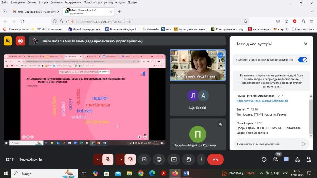Open Pocket save icon
The height and width of the screenshot is (178, 317).
click(278, 21)
